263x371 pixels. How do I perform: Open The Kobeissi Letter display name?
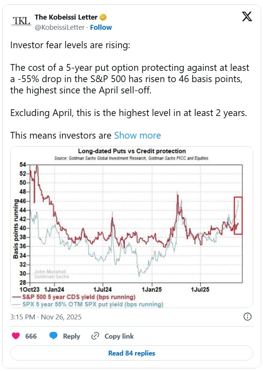pos(66,17)
